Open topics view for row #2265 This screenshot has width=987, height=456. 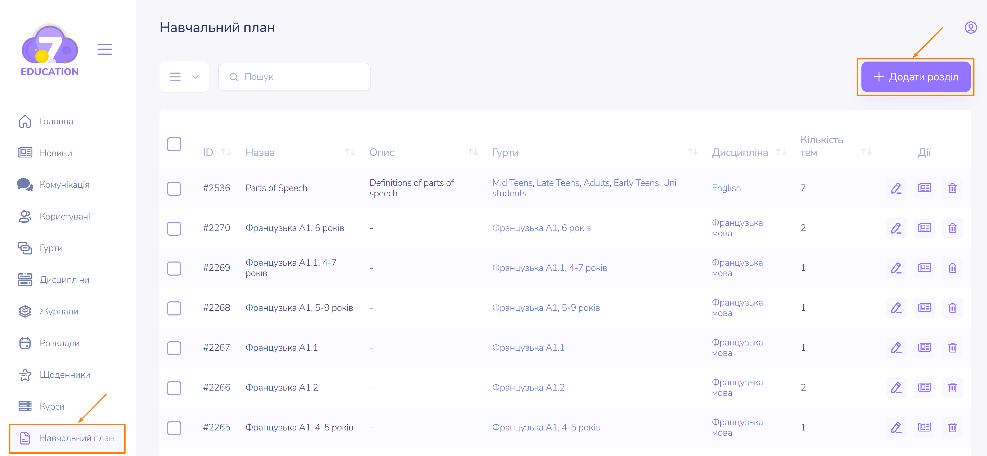[x=924, y=427]
